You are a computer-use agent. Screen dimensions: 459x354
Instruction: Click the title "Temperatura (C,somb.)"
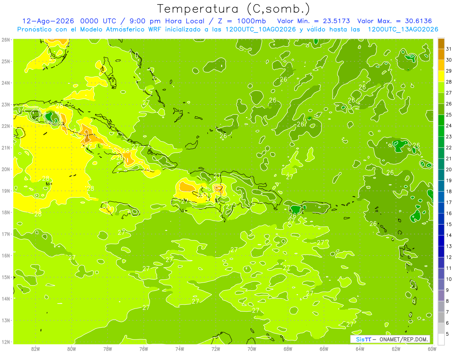pyautogui.click(x=233, y=9)
